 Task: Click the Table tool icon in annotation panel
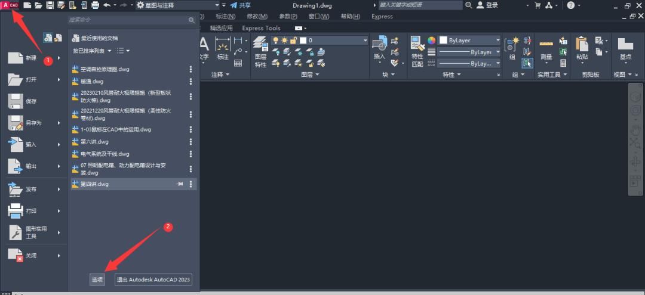click(238, 63)
